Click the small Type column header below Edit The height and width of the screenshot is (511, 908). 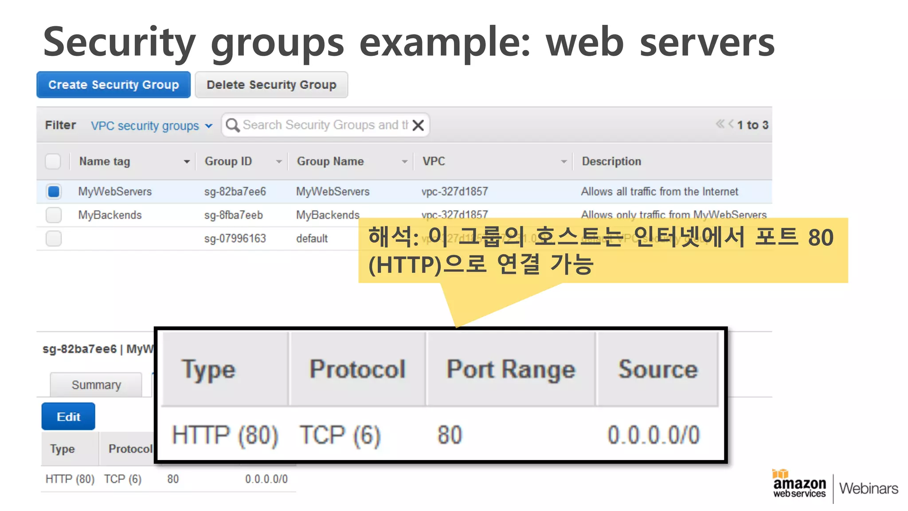63,449
